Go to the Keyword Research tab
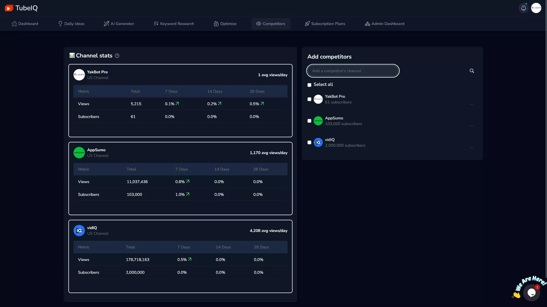 tap(174, 24)
